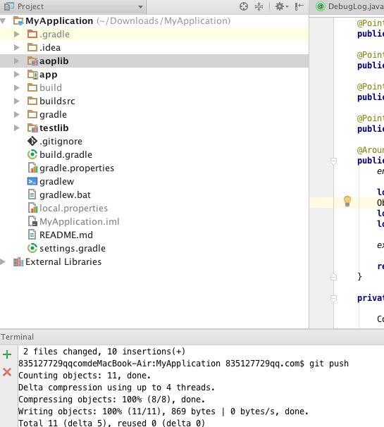This screenshot has height=427, width=384.
Task: Open the Project view dropdown
Action: [x=140, y=6]
